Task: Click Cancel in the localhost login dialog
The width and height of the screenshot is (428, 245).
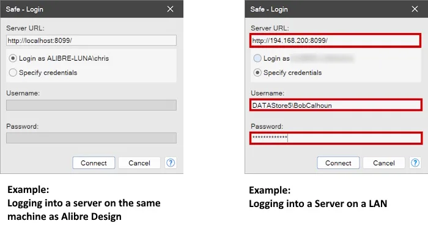Action: coord(139,163)
